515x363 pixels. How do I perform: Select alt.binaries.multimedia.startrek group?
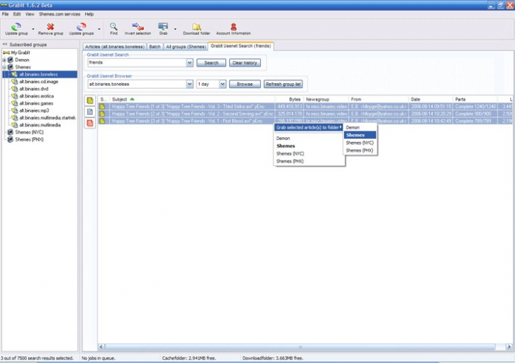(47, 118)
